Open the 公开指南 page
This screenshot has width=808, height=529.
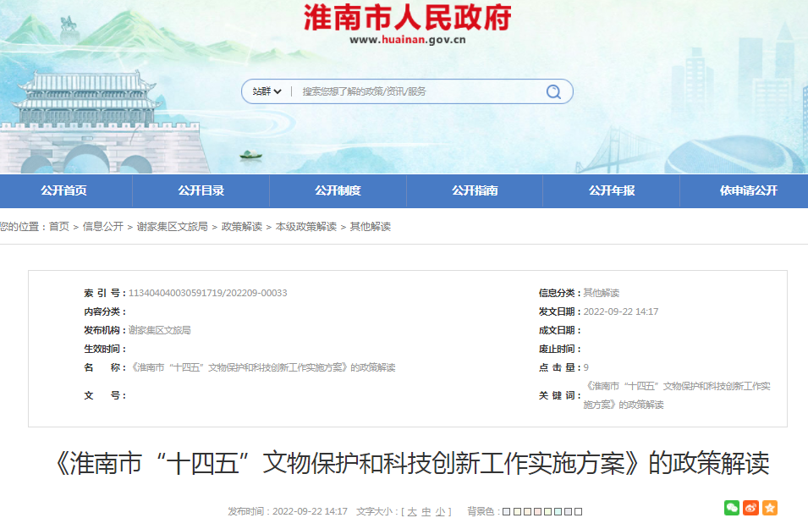475,191
